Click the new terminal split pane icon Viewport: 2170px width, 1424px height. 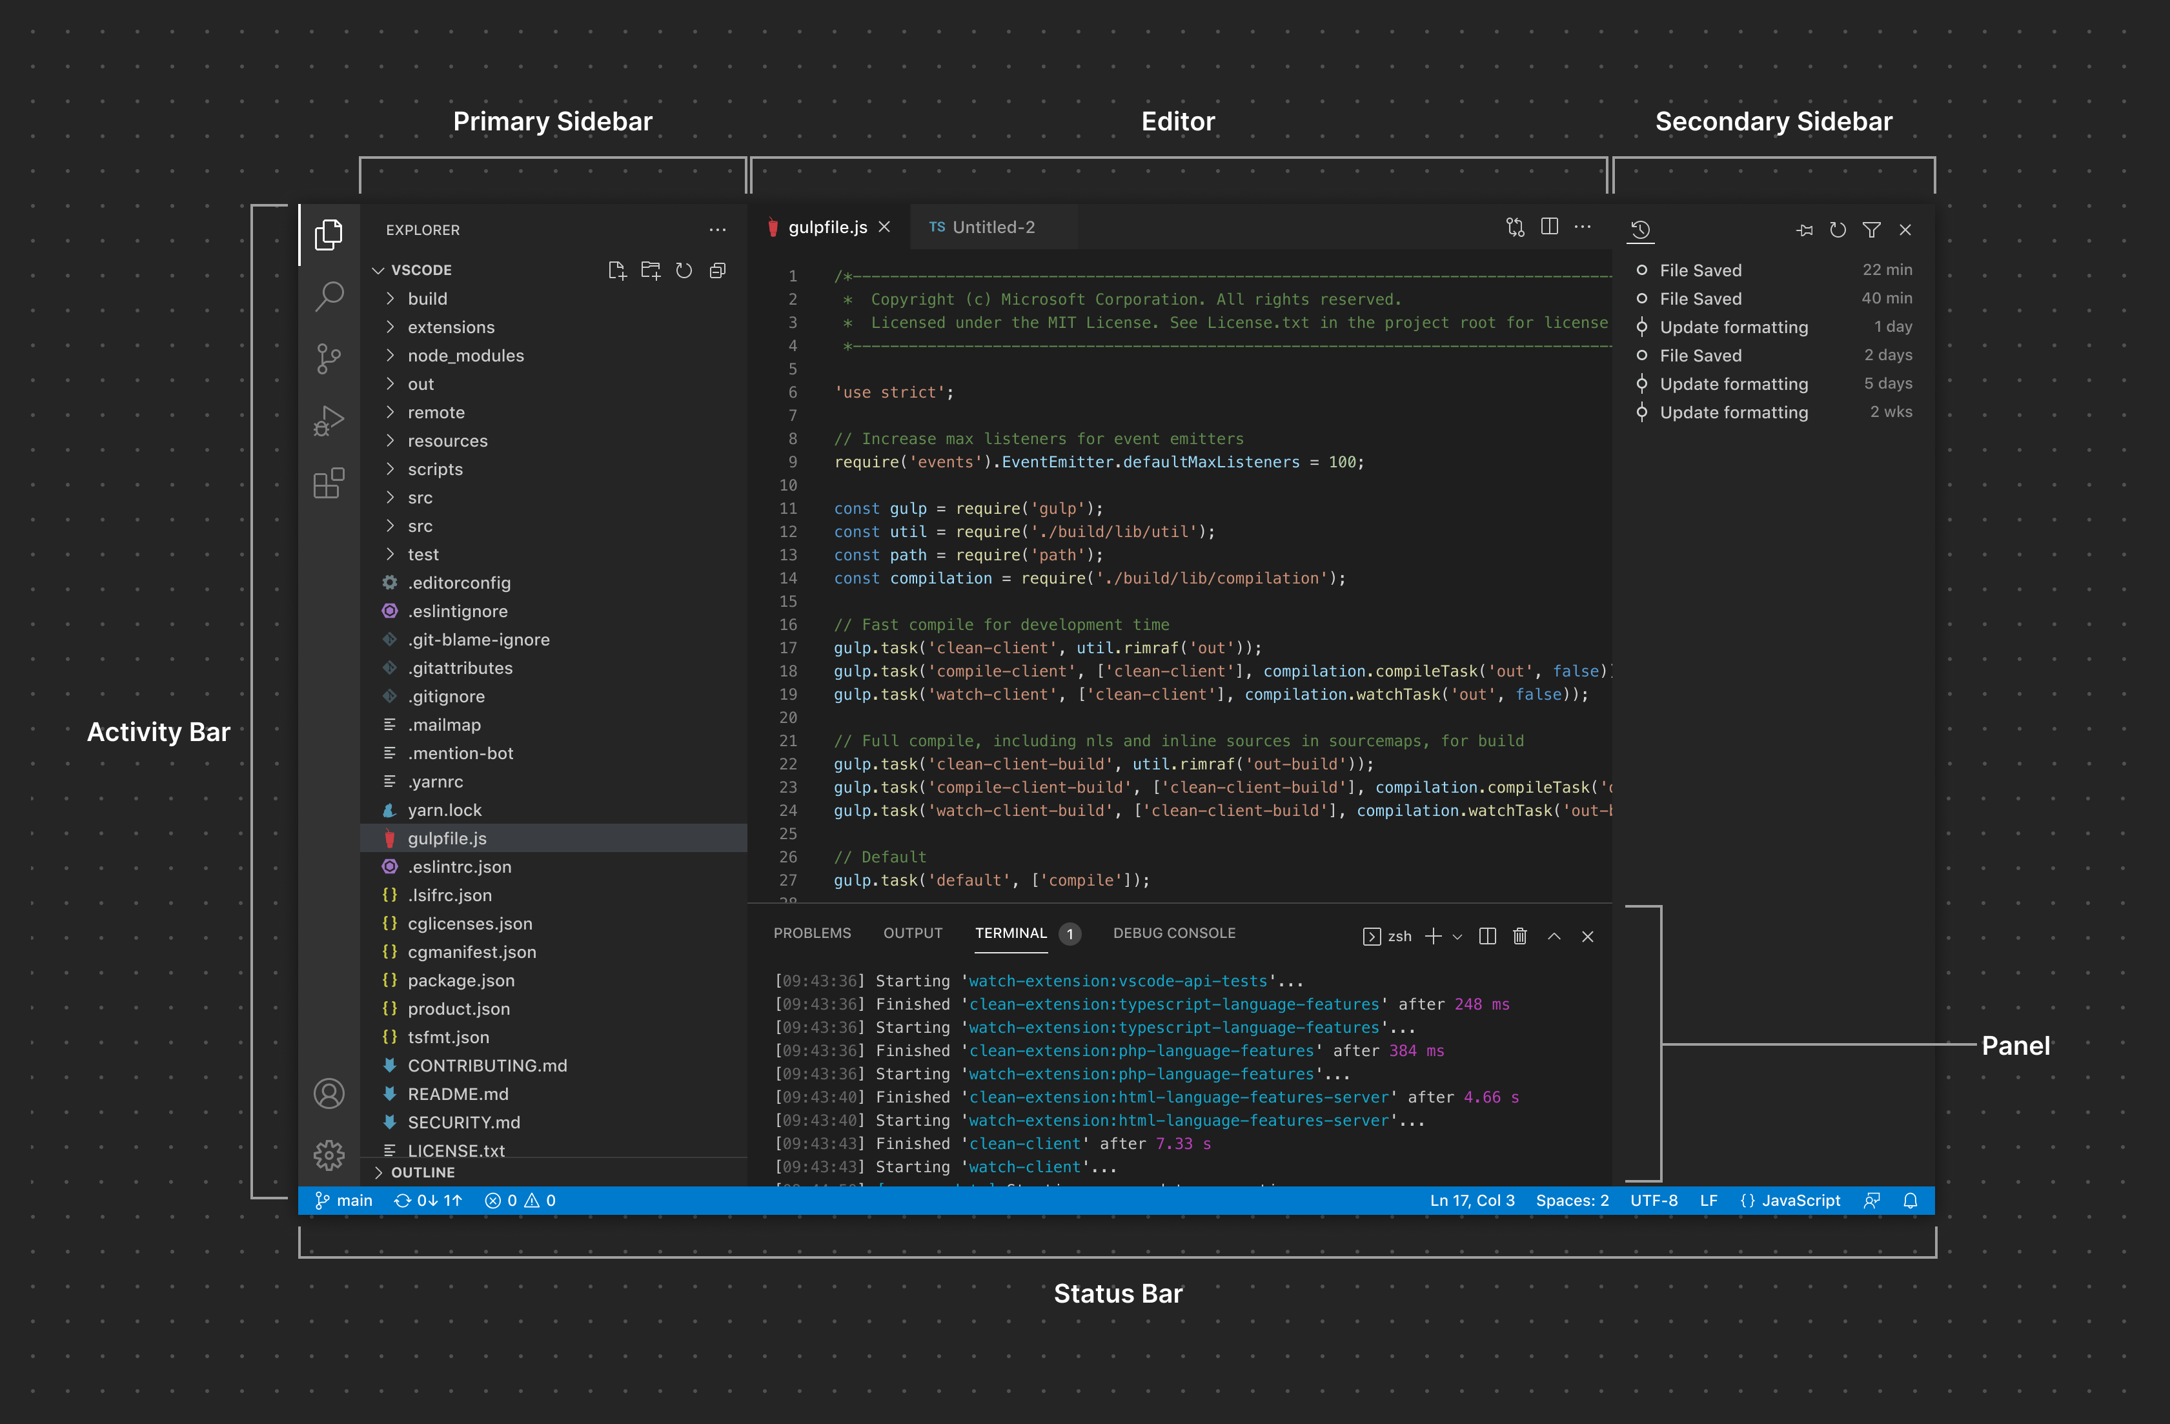(1485, 936)
